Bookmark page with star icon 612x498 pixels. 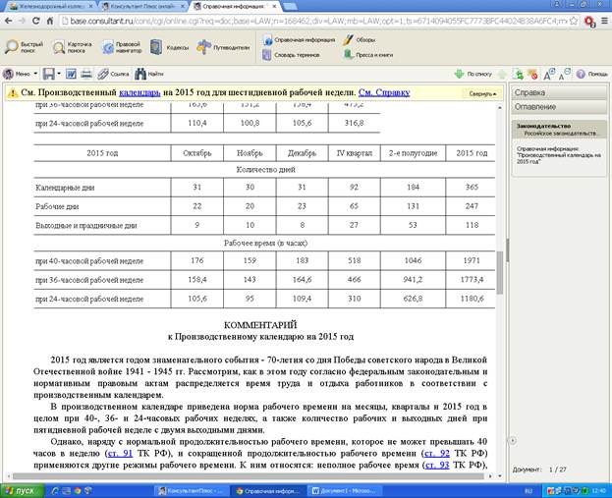pyautogui.click(x=574, y=21)
